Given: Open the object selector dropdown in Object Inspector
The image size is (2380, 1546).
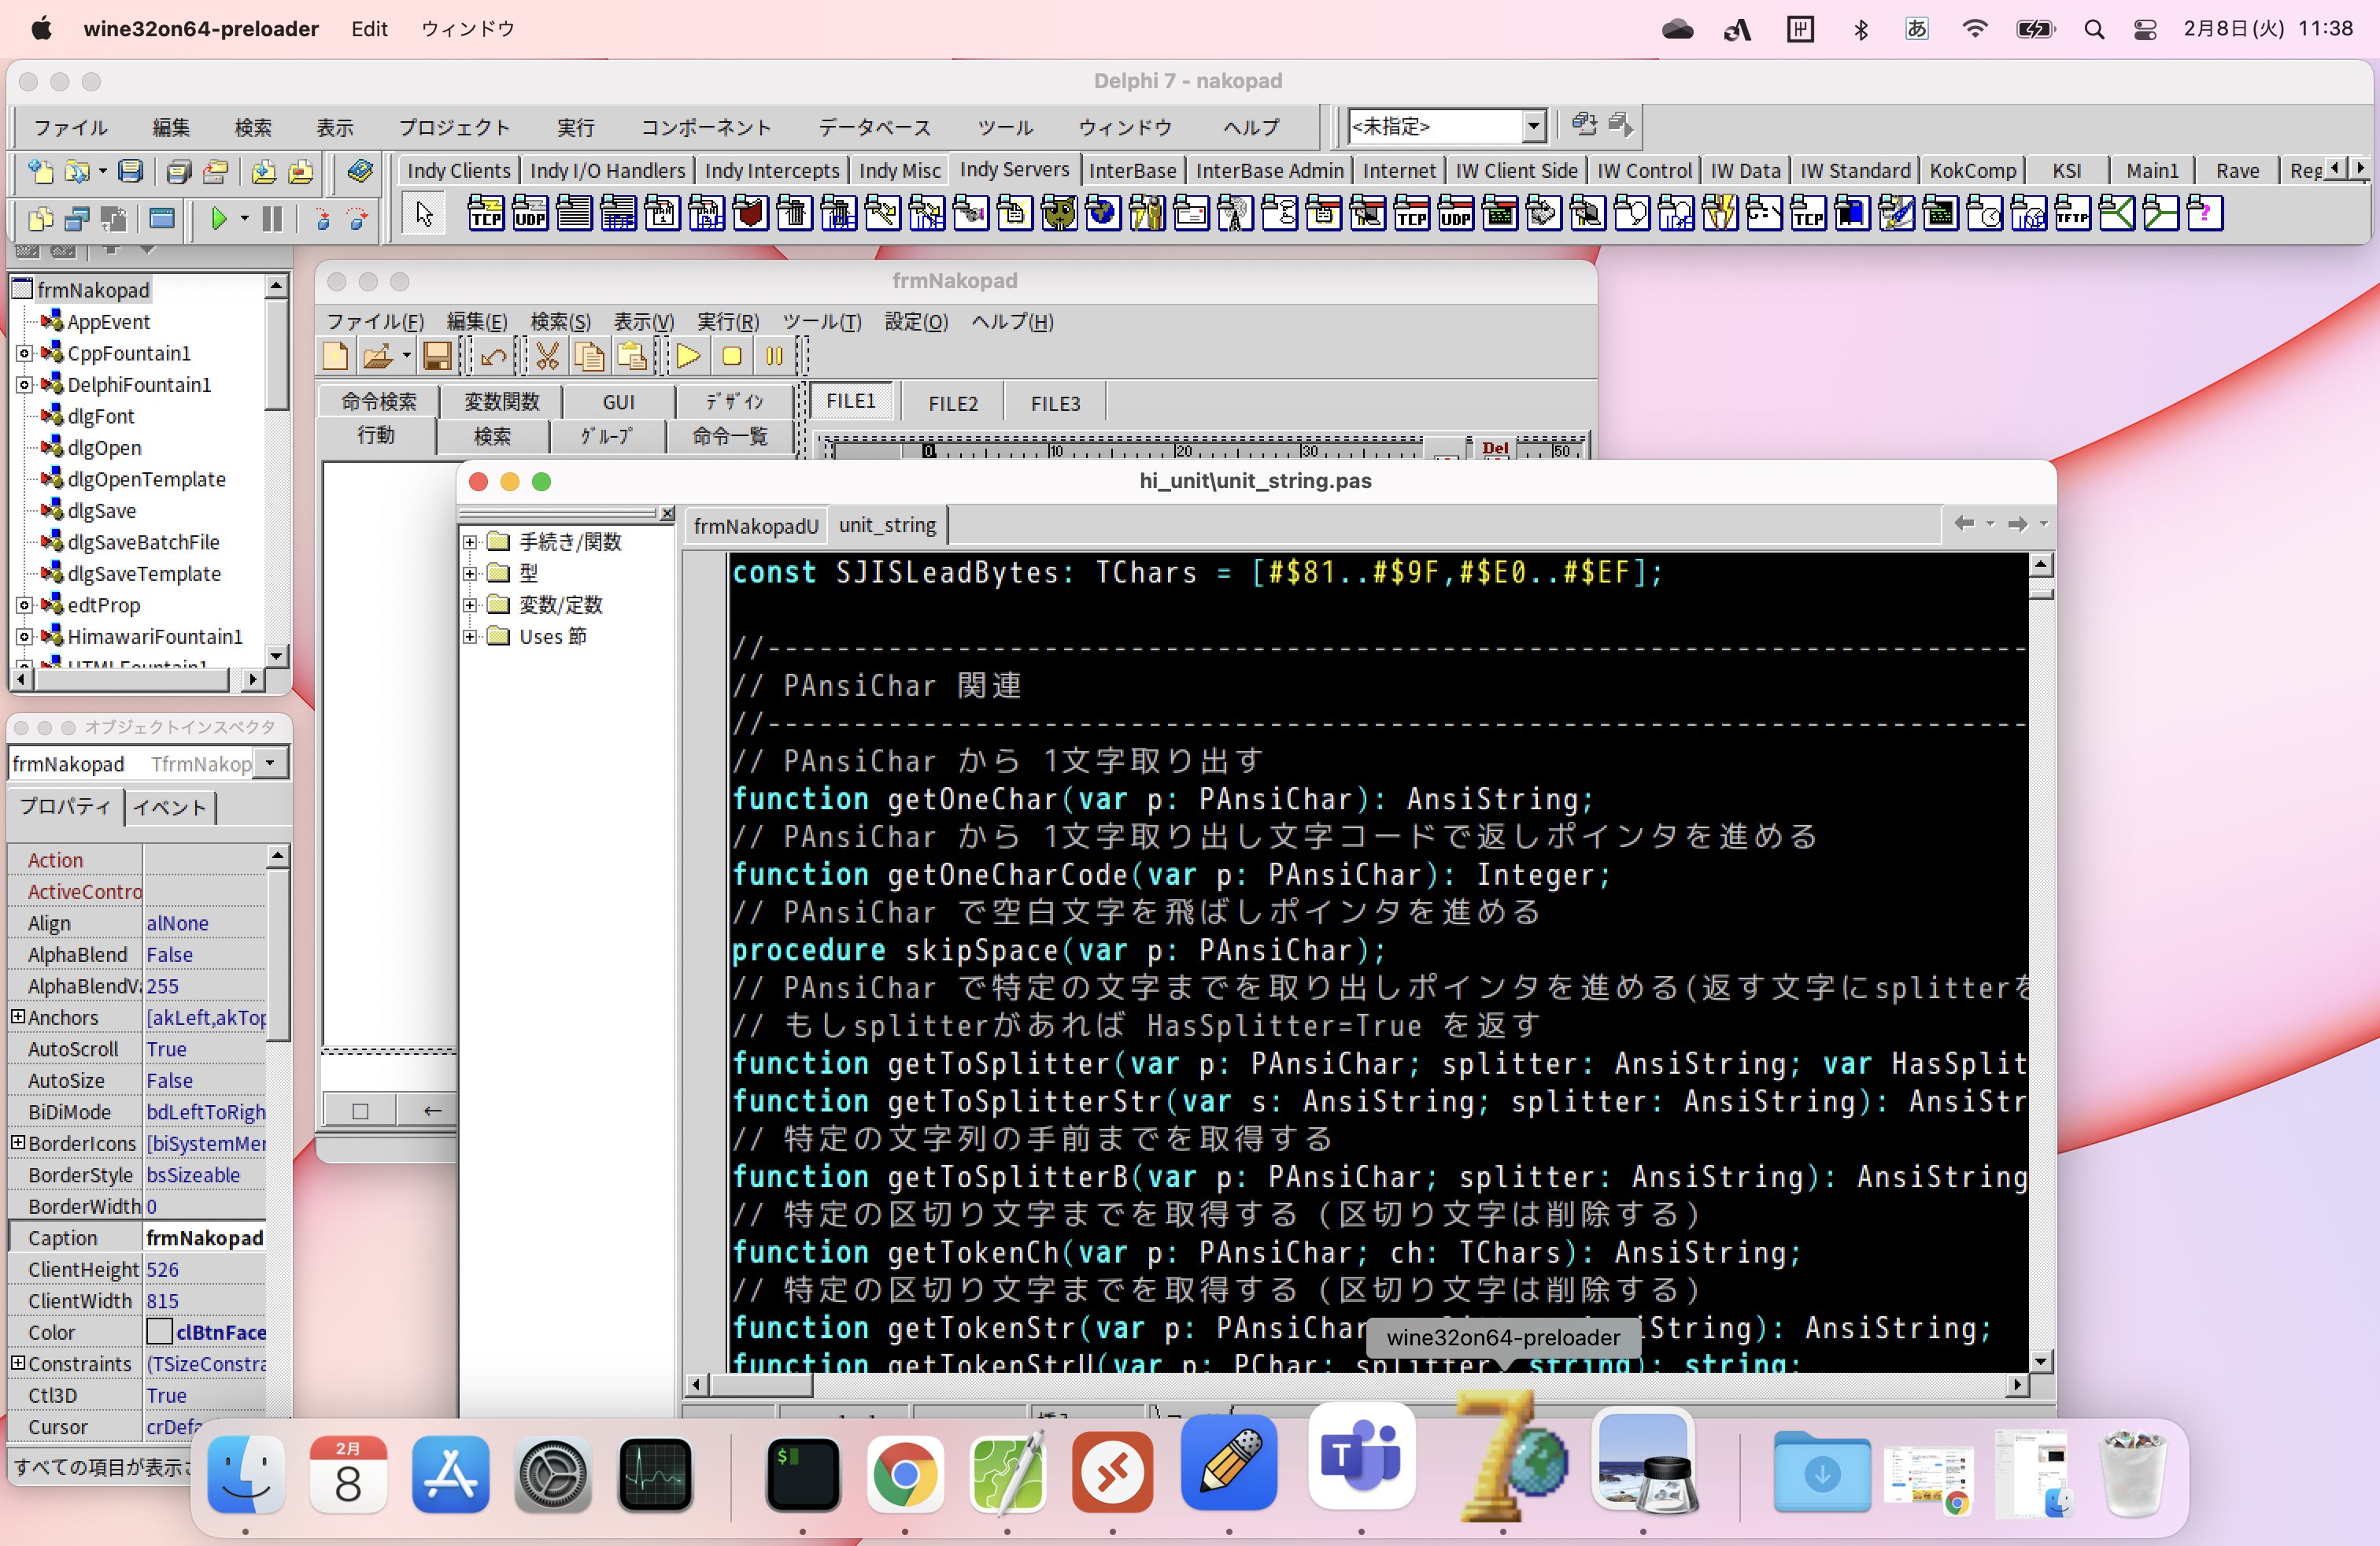Looking at the screenshot, I should coord(270,763).
